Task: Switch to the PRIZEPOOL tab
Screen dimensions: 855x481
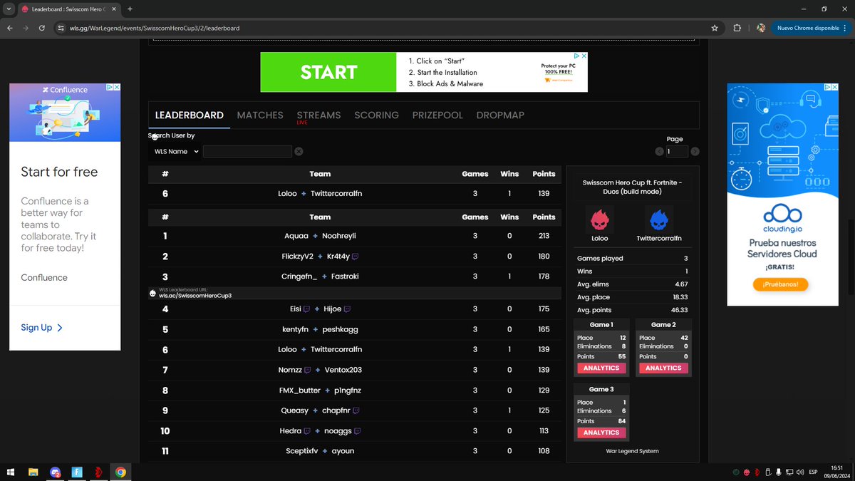Action: click(x=437, y=115)
